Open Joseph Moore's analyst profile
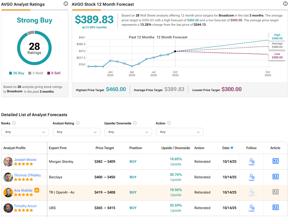This screenshot has height=217, width=288. (25, 160)
